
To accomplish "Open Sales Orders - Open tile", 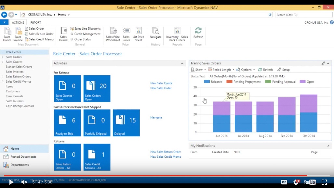I will point(97,88).
